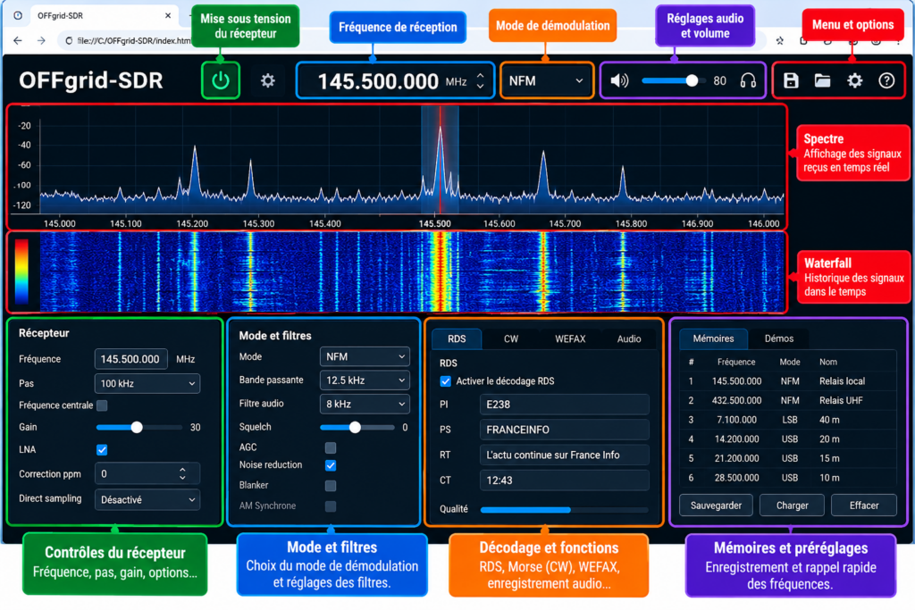This screenshot has width=915, height=610.
Task: Save configuration with floppy disk icon
Action: (x=791, y=80)
